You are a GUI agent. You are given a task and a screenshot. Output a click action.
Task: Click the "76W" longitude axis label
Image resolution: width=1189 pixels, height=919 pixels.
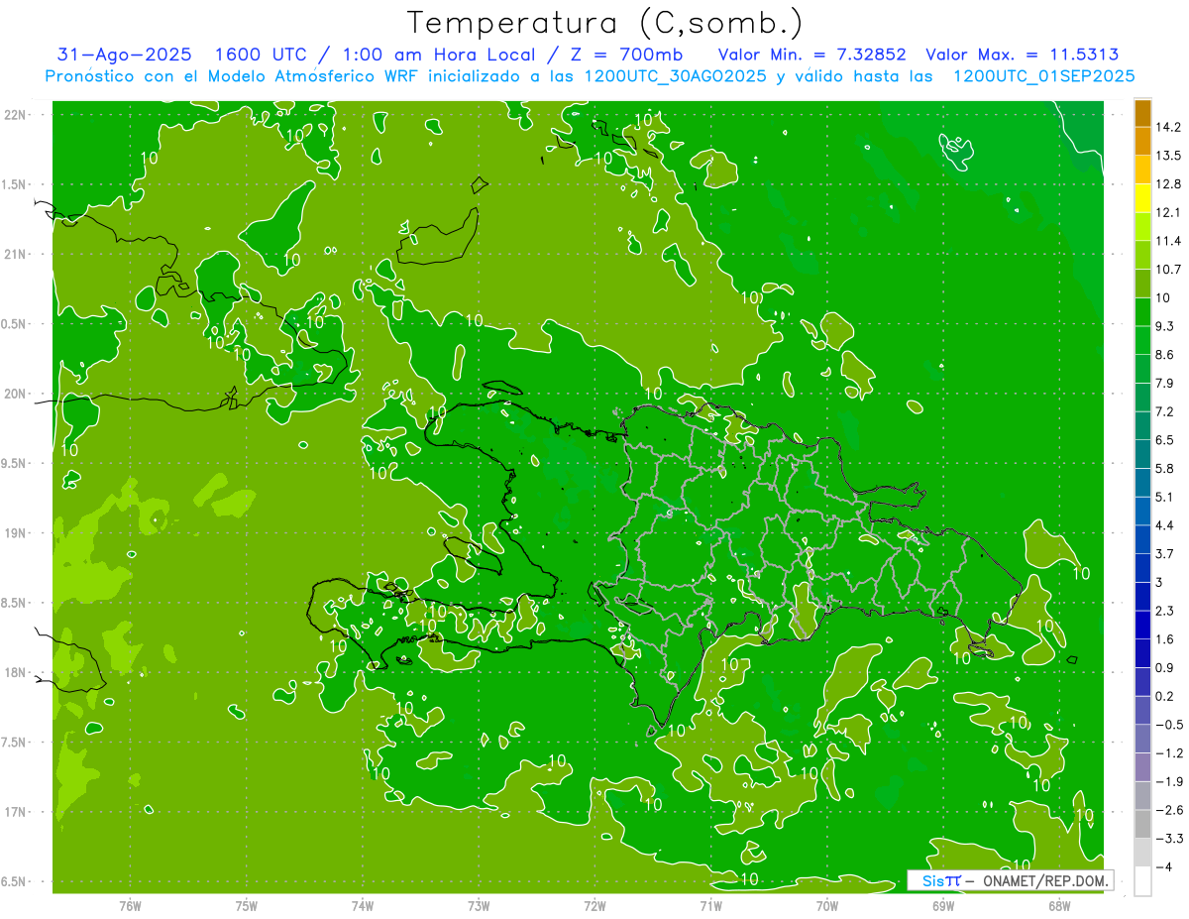(130, 906)
